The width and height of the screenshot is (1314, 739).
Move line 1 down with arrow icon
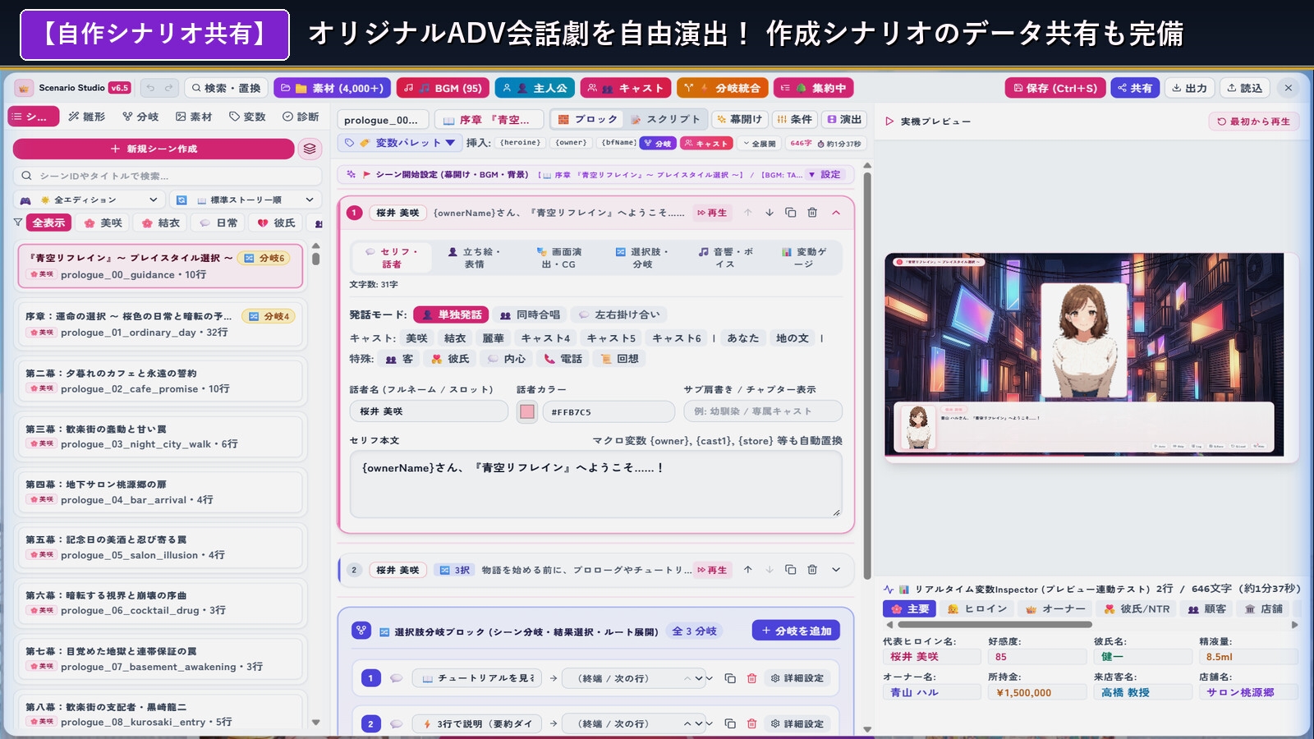(770, 213)
